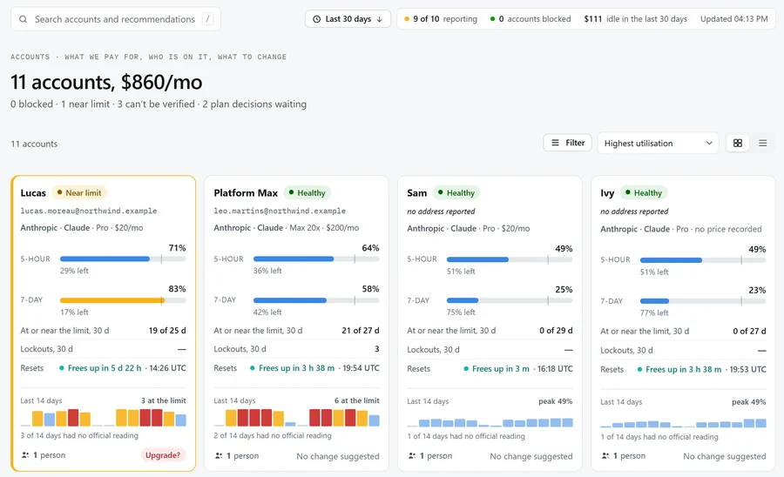
Task: Click the person icon on Lucas card
Action: (x=25, y=455)
